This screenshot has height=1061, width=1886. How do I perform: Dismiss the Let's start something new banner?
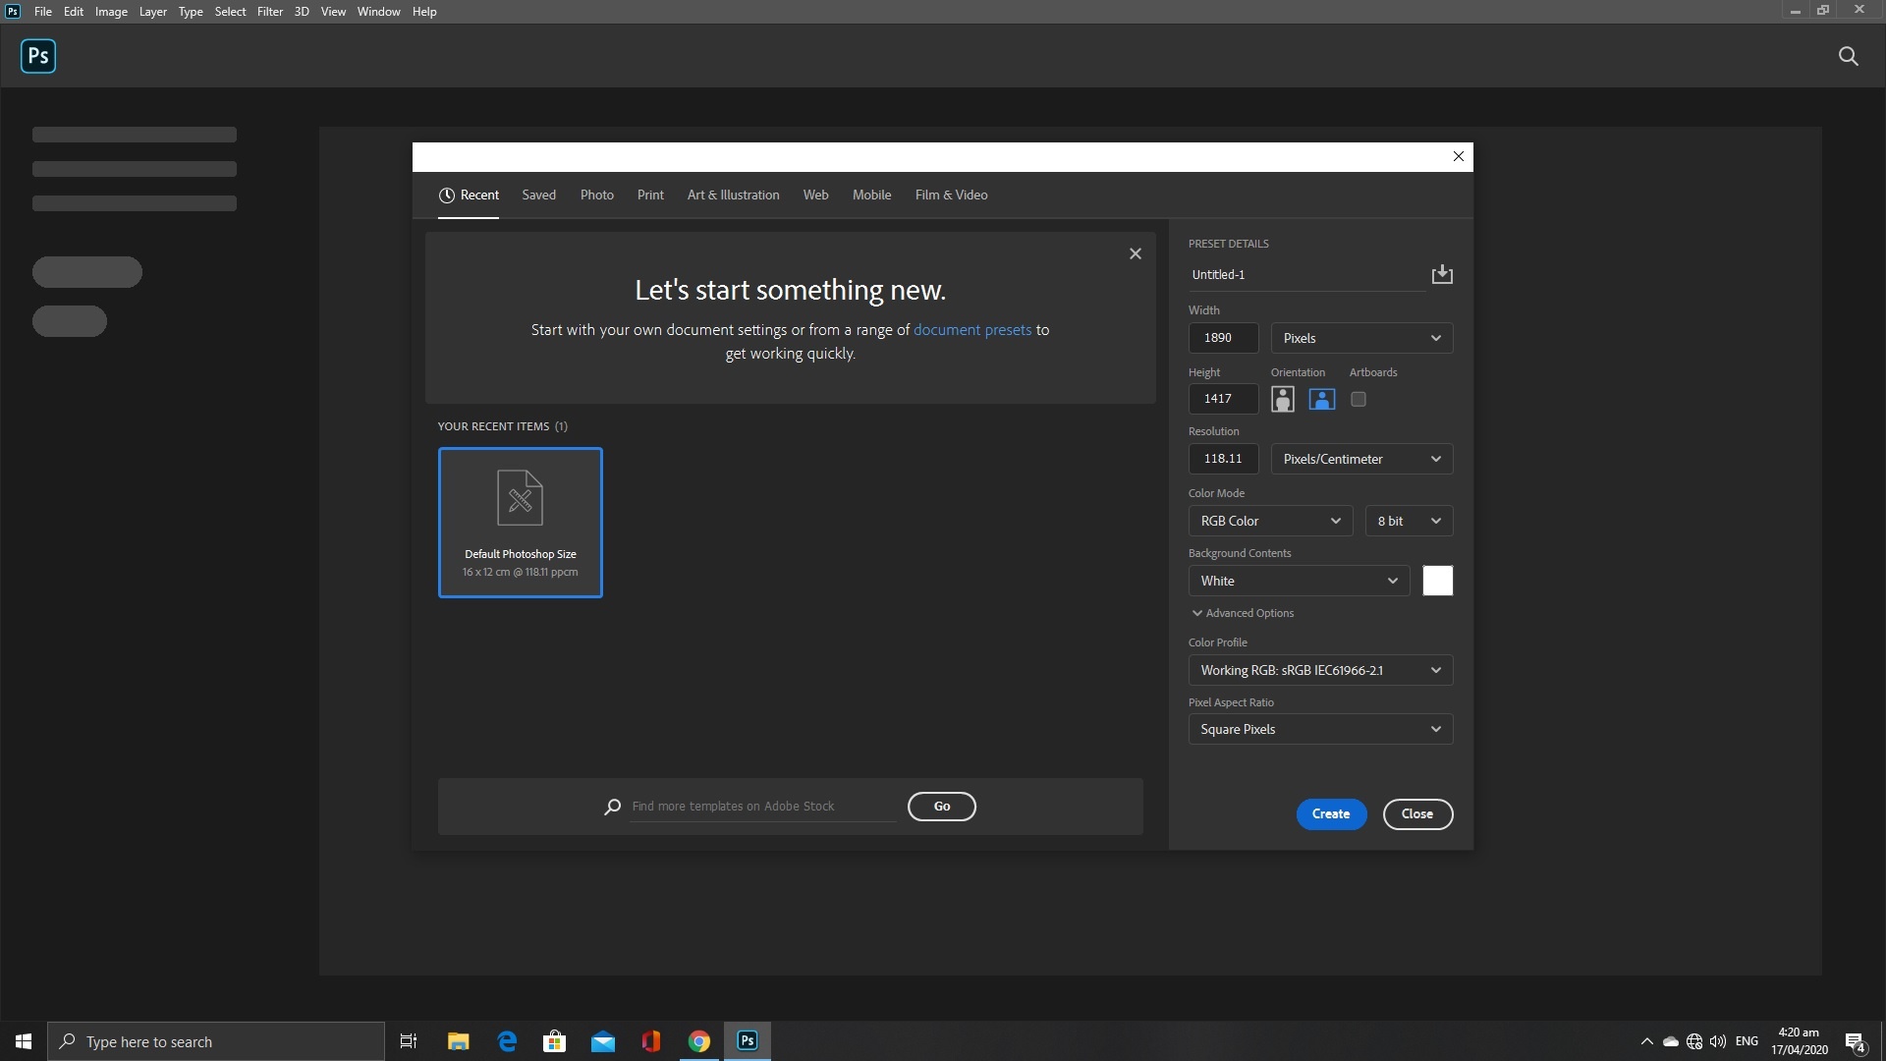coord(1136,253)
